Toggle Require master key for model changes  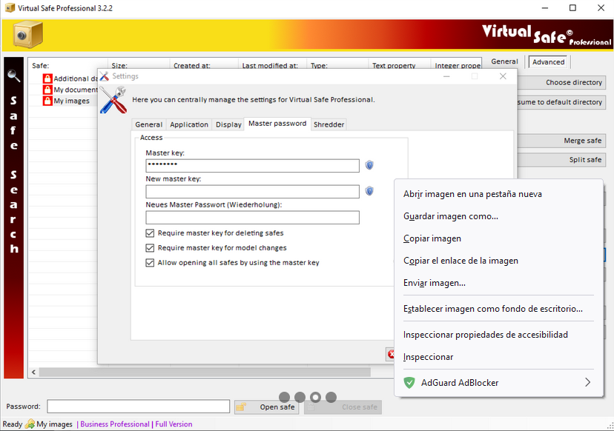pyautogui.click(x=150, y=248)
